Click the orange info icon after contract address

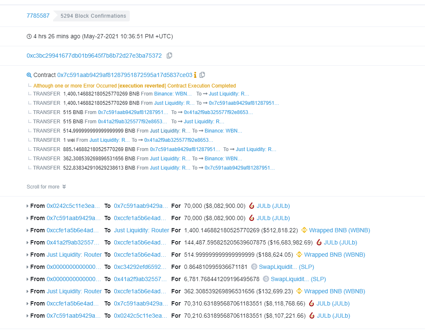195,75
